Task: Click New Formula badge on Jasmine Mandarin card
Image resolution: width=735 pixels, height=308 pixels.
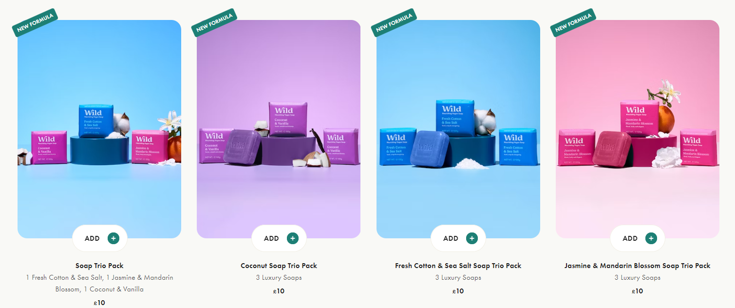Action: 573,22
